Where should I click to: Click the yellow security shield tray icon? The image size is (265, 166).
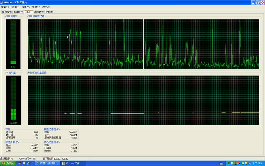[x=246, y=163]
